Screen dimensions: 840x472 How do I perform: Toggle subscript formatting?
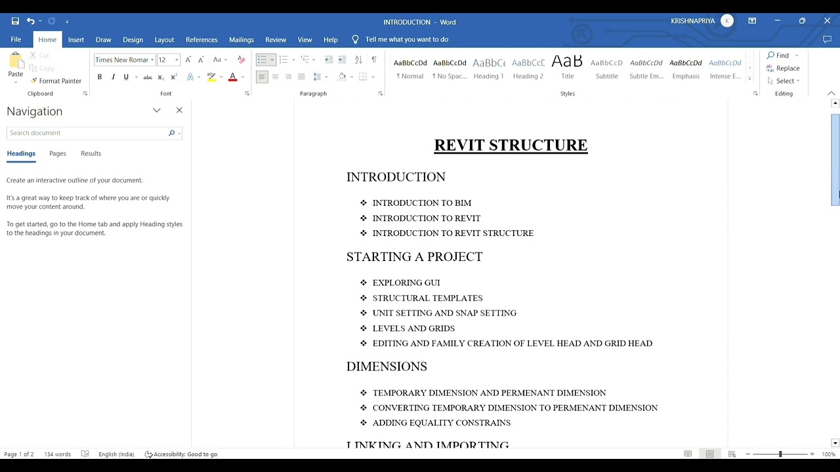click(x=161, y=77)
